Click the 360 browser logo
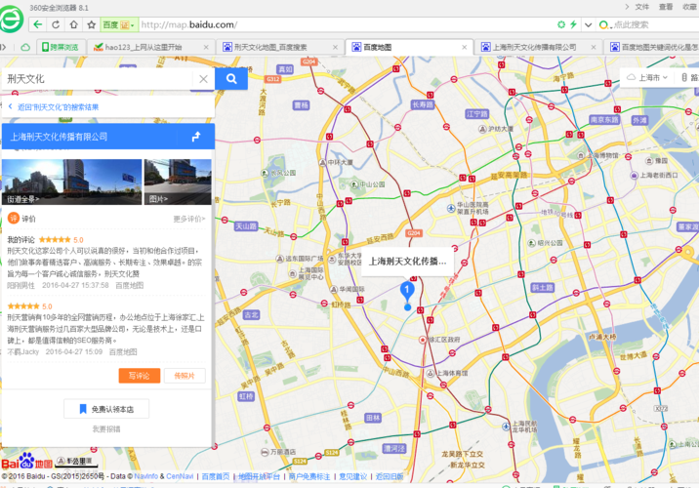 click(x=12, y=20)
